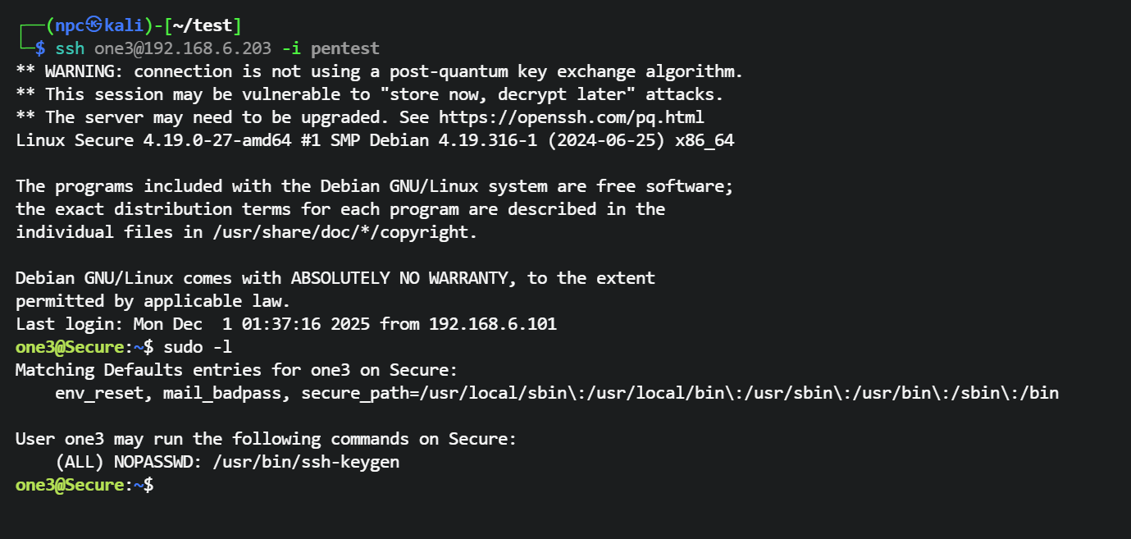Screen dimensions: 1131x539
Task: Open the openssh.com pq.html link
Action: (x=572, y=117)
